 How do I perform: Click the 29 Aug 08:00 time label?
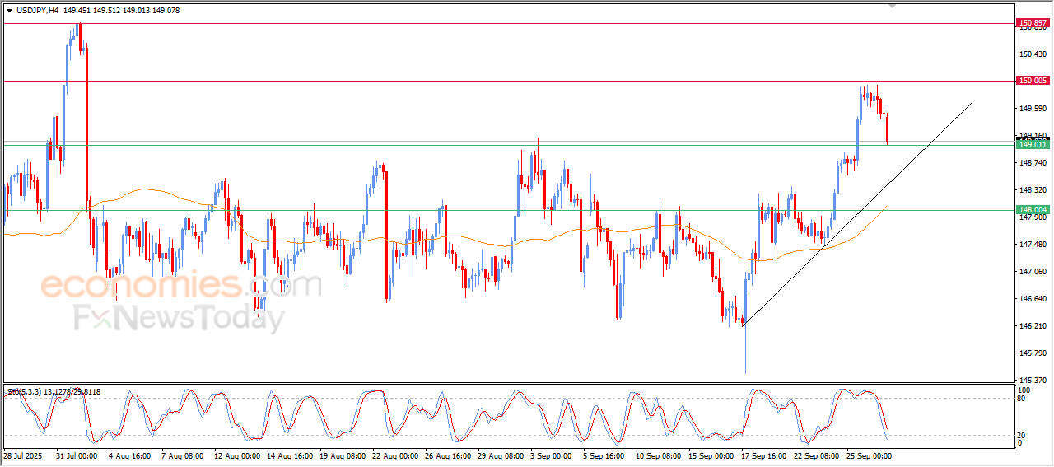click(x=501, y=455)
